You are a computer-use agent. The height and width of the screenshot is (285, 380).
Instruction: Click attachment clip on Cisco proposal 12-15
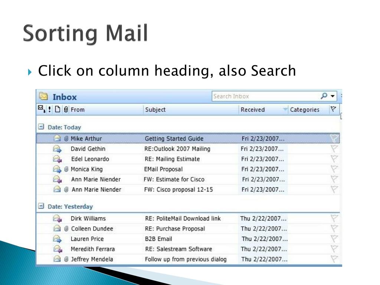(66, 190)
